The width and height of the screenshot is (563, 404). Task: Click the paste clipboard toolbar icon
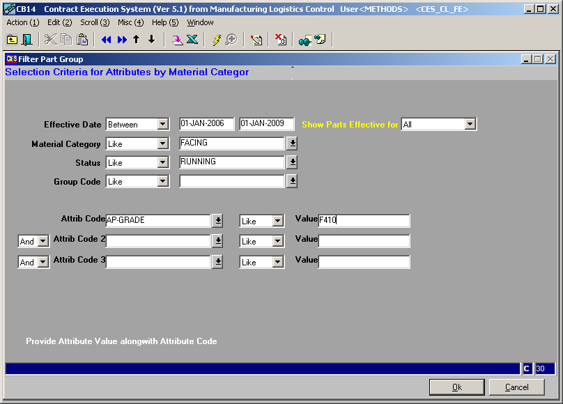82,40
